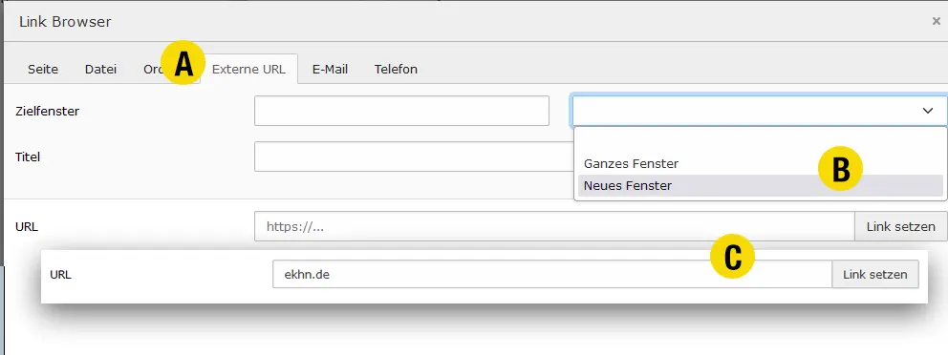Pick the blank entry in the dropdown list
This screenshot has width=948, height=355.
tap(760, 142)
